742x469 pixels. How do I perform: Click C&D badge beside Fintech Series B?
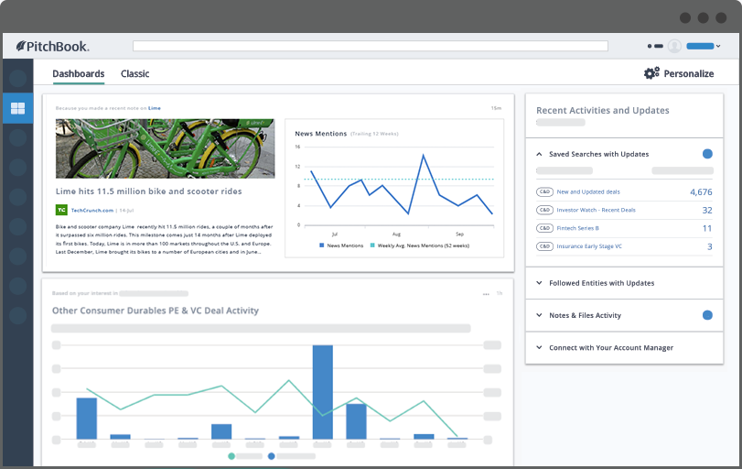pyautogui.click(x=544, y=228)
